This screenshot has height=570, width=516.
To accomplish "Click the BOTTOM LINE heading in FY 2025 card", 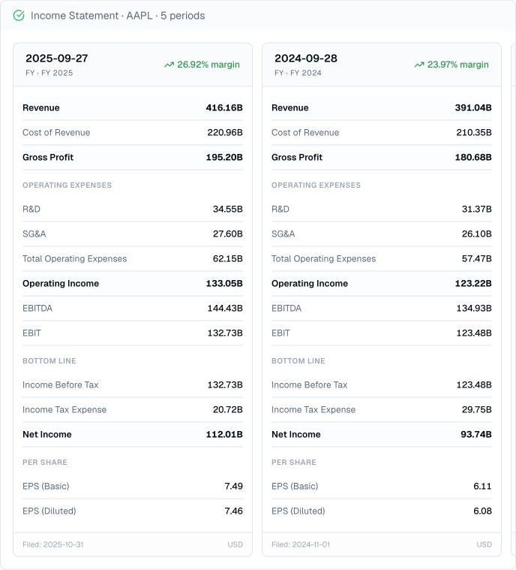I will pyautogui.click(x=49, y=360).
